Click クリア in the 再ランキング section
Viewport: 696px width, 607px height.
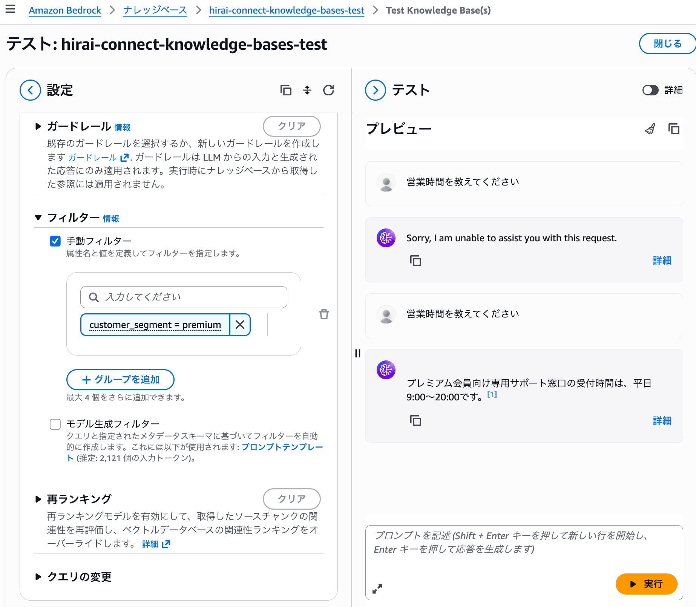(291, 499)
